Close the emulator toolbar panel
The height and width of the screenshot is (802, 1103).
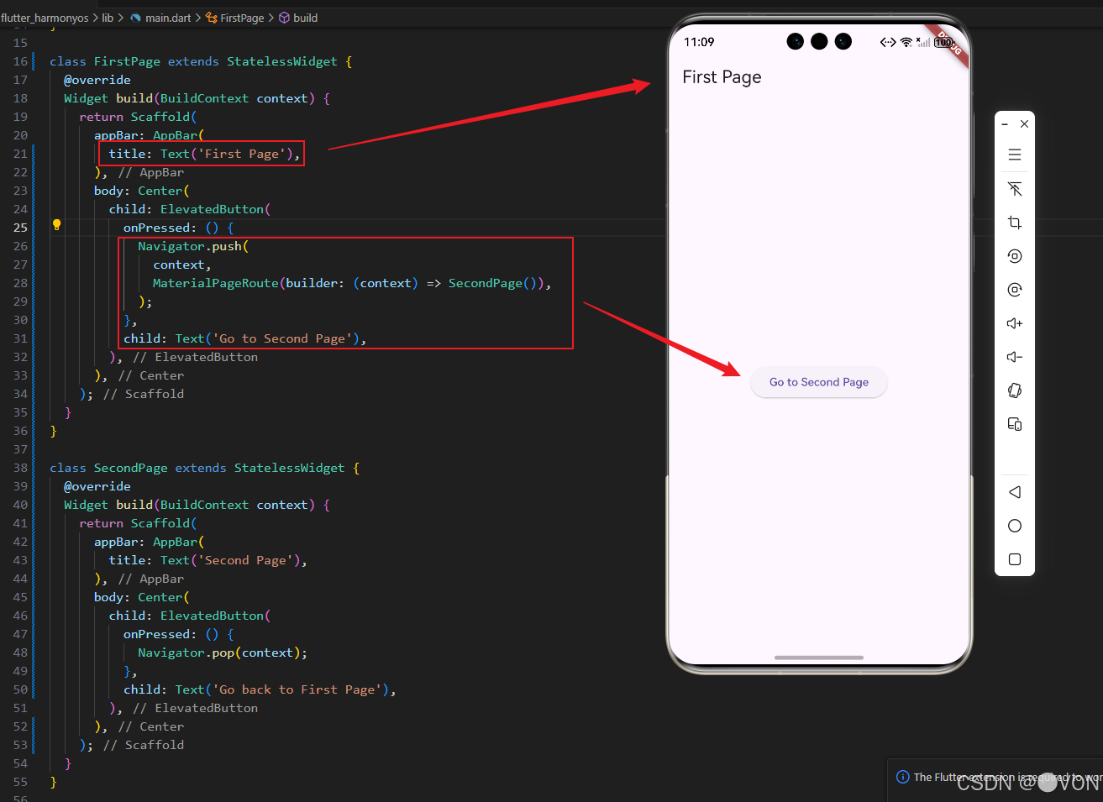pos(1024,123)
